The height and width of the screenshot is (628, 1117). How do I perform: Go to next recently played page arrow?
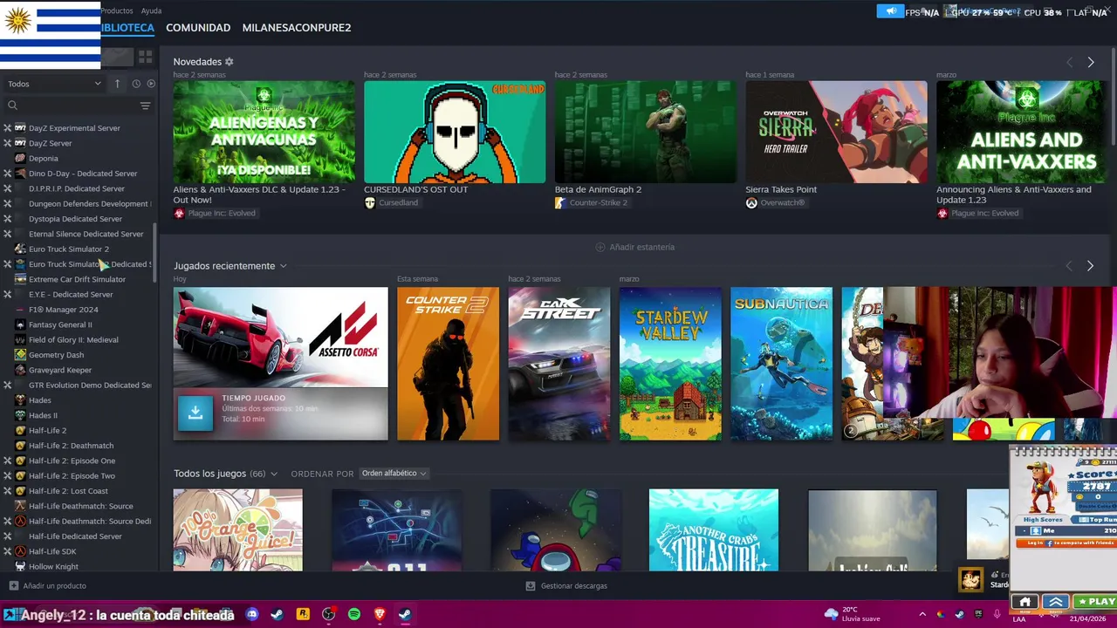1090,266
